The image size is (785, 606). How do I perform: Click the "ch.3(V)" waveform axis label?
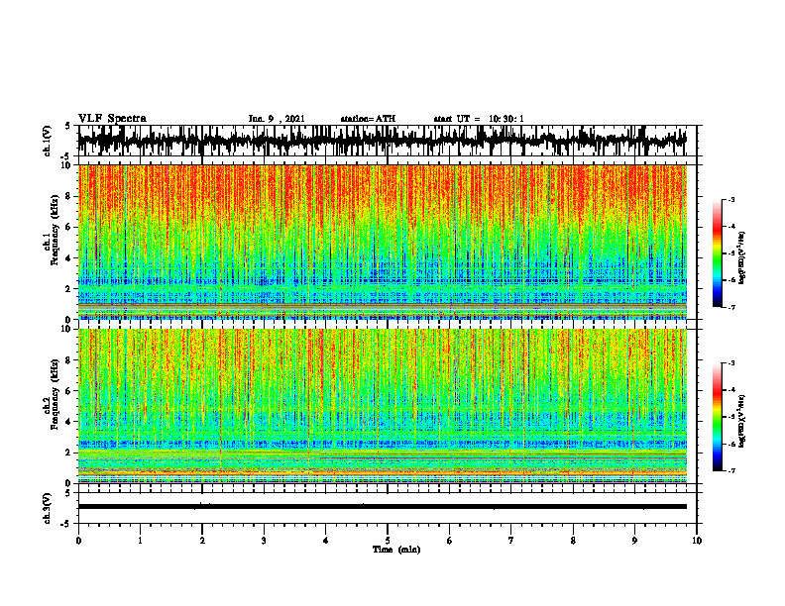(x=48, y=508)
